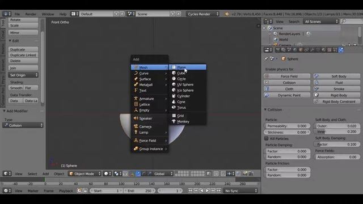This screenshot has height=204, width=363.
Task: Click the outliner search field
Action: (x=351, y=22)
